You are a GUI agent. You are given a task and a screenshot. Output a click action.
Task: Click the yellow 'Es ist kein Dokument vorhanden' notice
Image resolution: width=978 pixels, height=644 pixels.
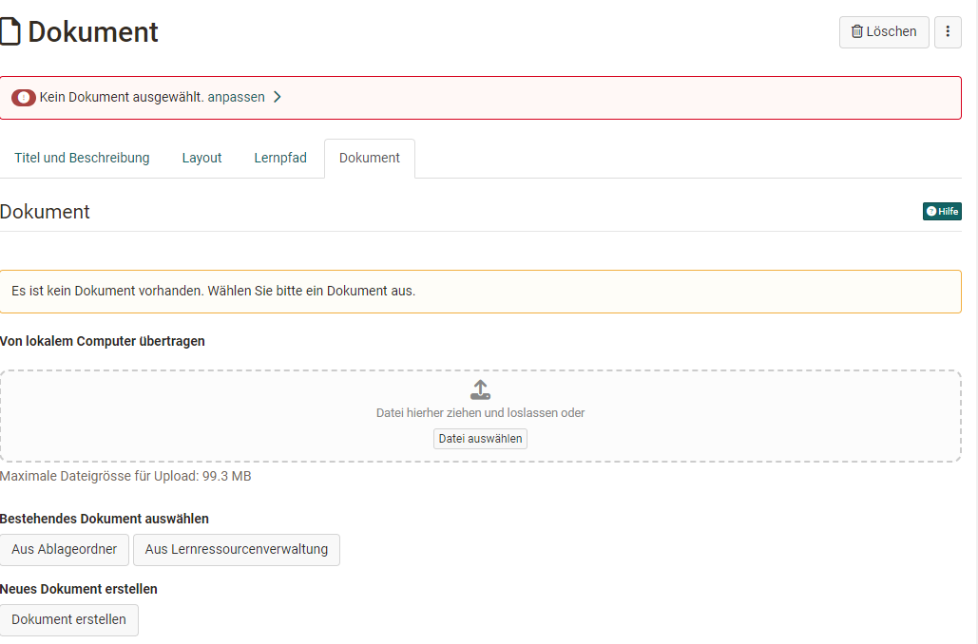click(213, 291)
